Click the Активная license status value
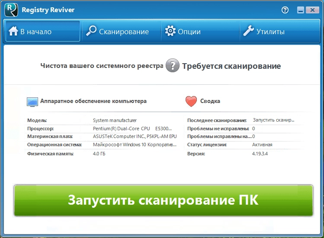Image resolution: width=324 pixels, height=238 pixels. pos(262,145)
